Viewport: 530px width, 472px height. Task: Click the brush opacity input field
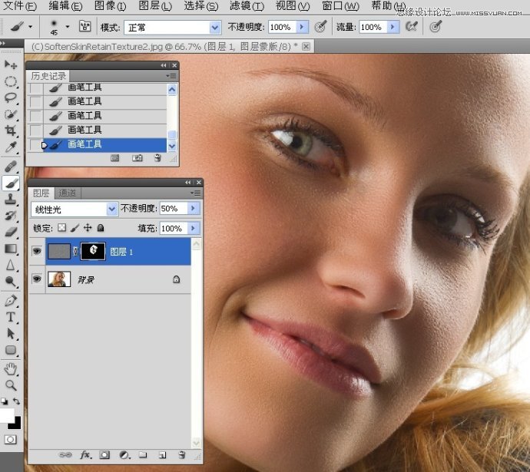point(281,27)
